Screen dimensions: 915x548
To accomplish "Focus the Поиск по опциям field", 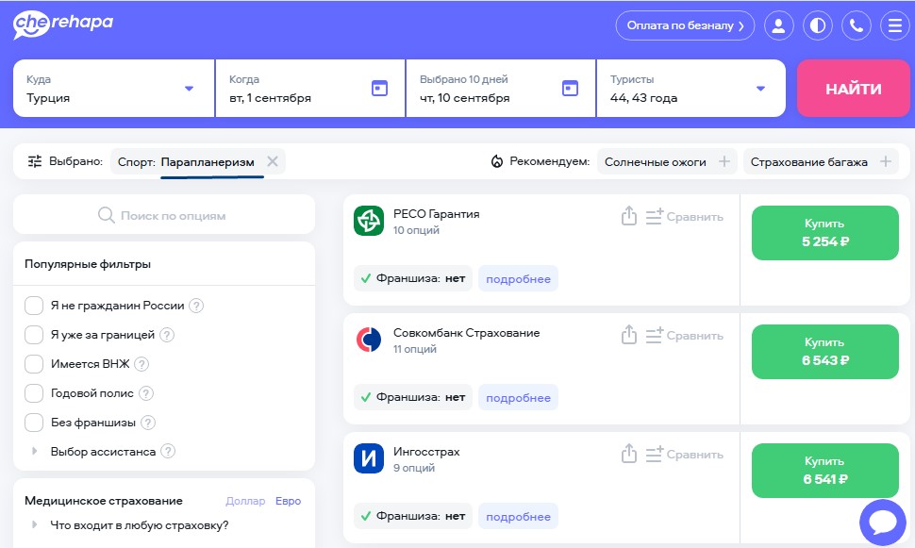I will click(x=164, y=215).
